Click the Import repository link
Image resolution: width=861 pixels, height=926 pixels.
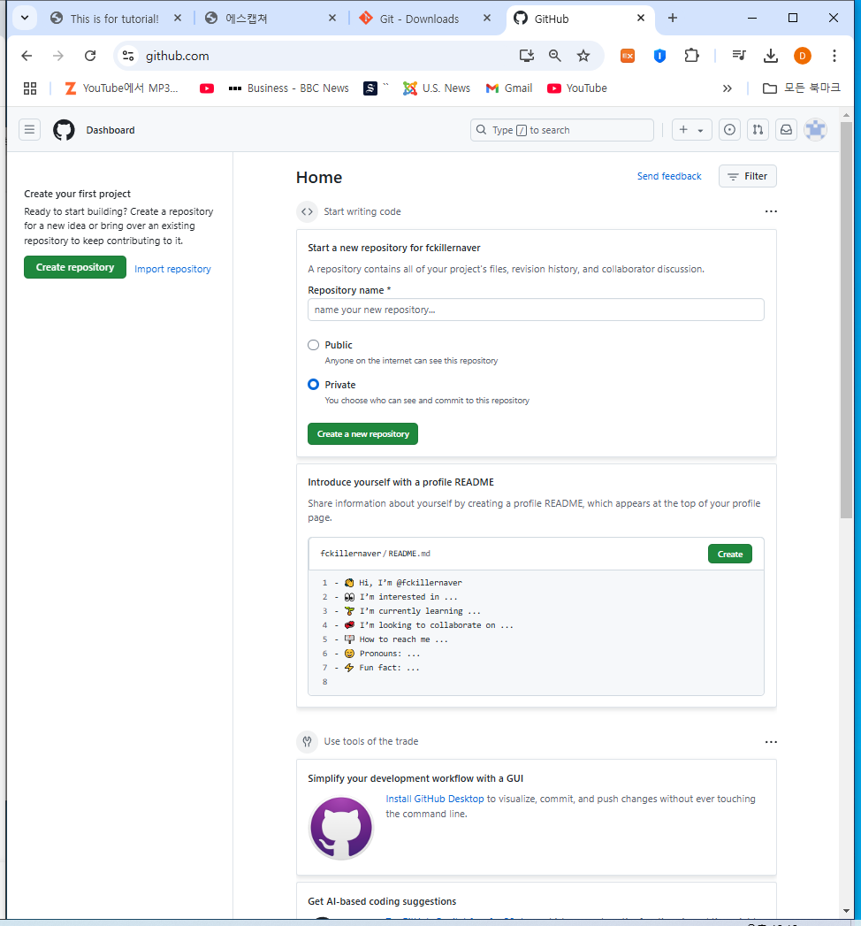[172, 269]
